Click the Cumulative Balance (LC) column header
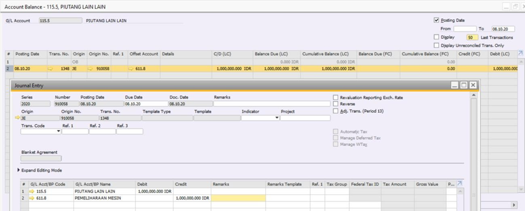Screen dimensions: 525x211 329,54
